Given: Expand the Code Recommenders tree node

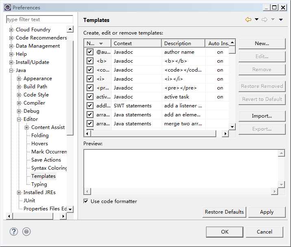Looking at the screenshot, I should pyautogui.click(x=11, y=38).
